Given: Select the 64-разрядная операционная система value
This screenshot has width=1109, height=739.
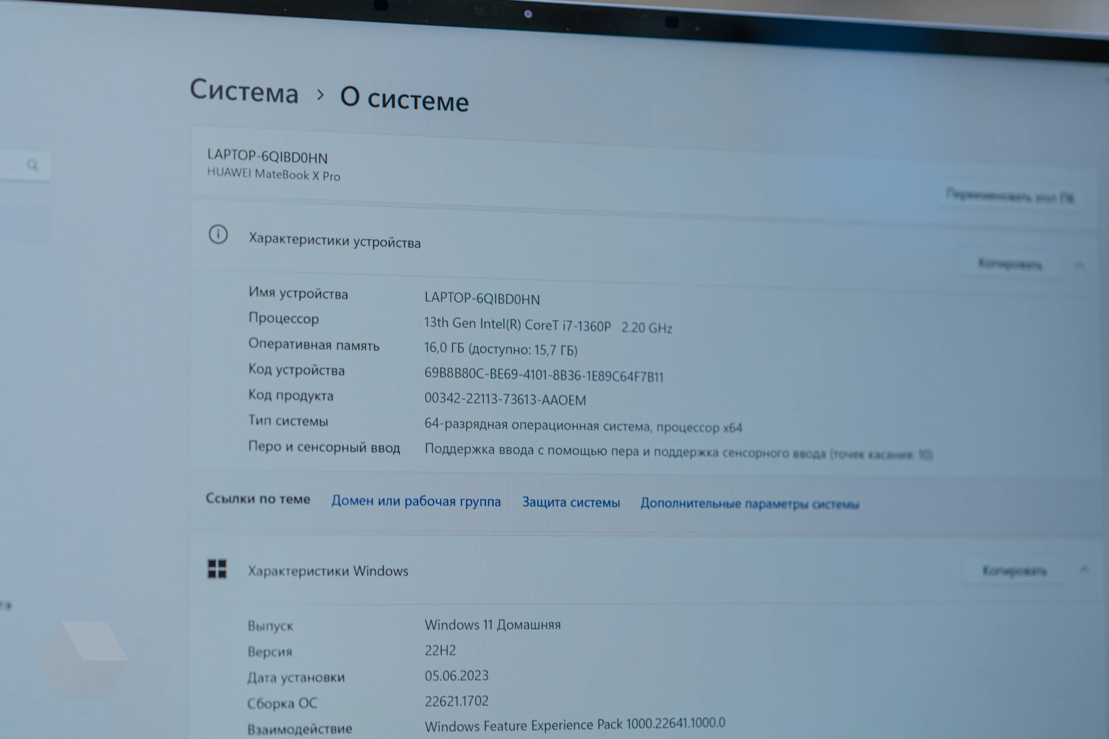Looking at the screenshot, I should coord(583,426).
